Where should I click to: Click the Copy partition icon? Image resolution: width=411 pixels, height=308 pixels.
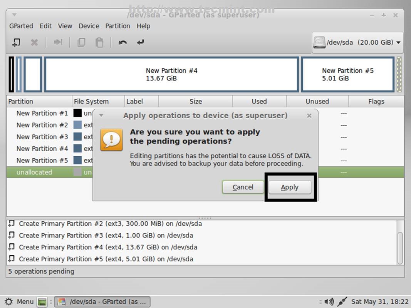click(x=81, y=42)
